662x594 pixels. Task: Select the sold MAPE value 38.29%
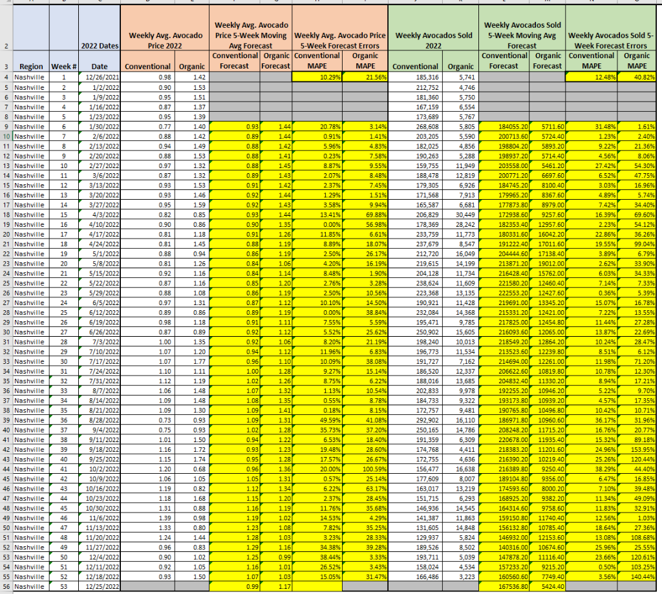pos(591,469)
